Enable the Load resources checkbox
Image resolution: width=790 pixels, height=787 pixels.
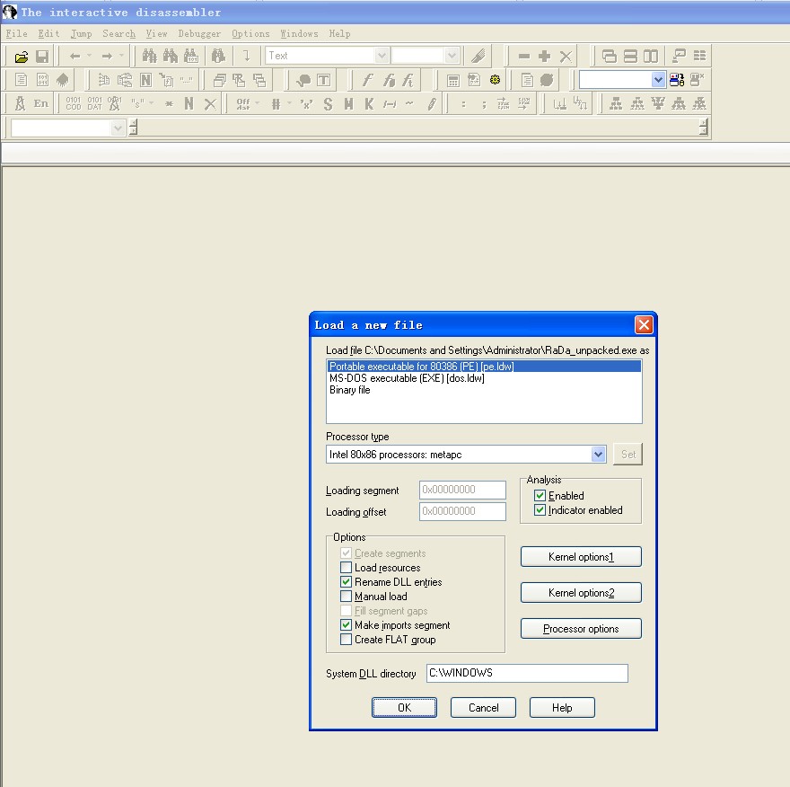[x=347, y=568]
